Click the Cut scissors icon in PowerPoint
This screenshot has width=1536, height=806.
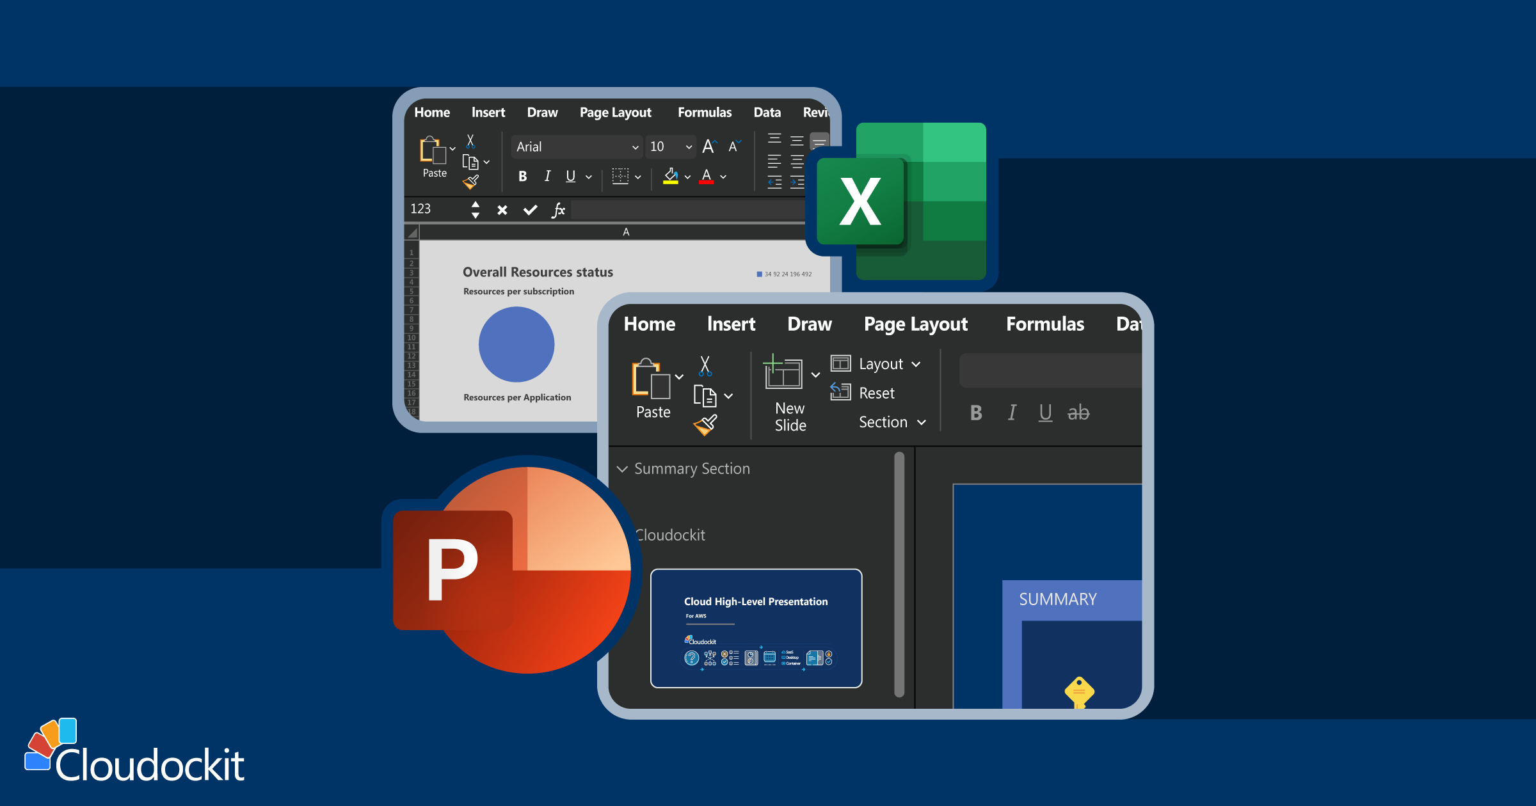coord(705,366)
